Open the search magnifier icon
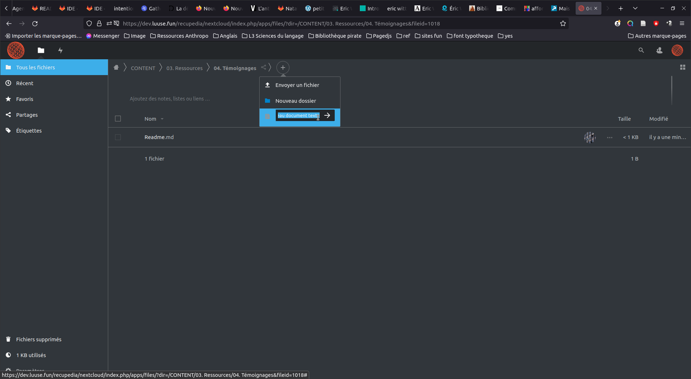The image size is (691, 379). pos(641,51)
